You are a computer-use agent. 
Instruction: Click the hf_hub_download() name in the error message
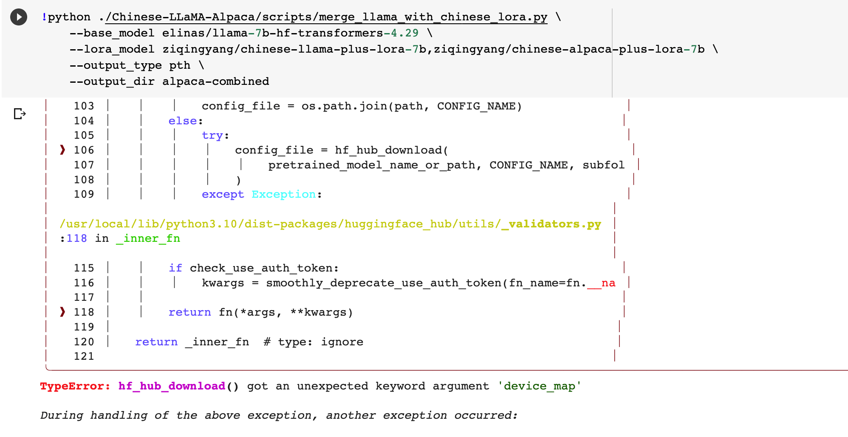(x=178, y=386)
